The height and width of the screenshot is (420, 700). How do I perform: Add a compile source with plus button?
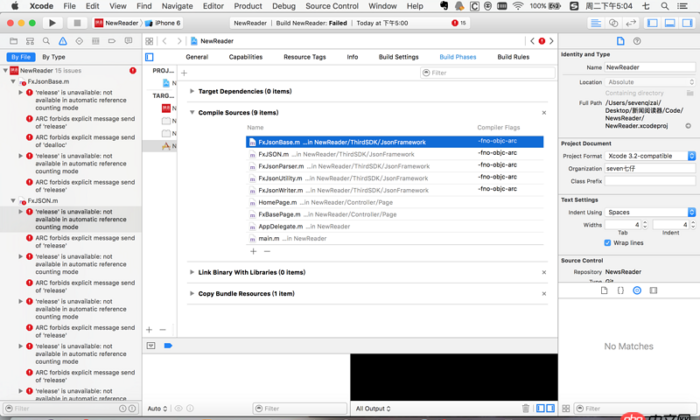click(253, 251)
